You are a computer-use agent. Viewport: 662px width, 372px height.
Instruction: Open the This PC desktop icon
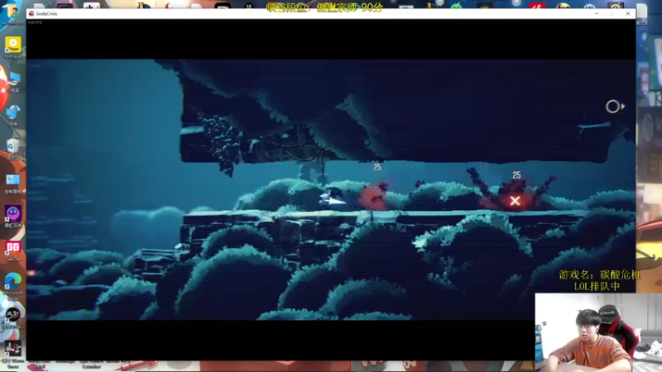pos(13,81)
